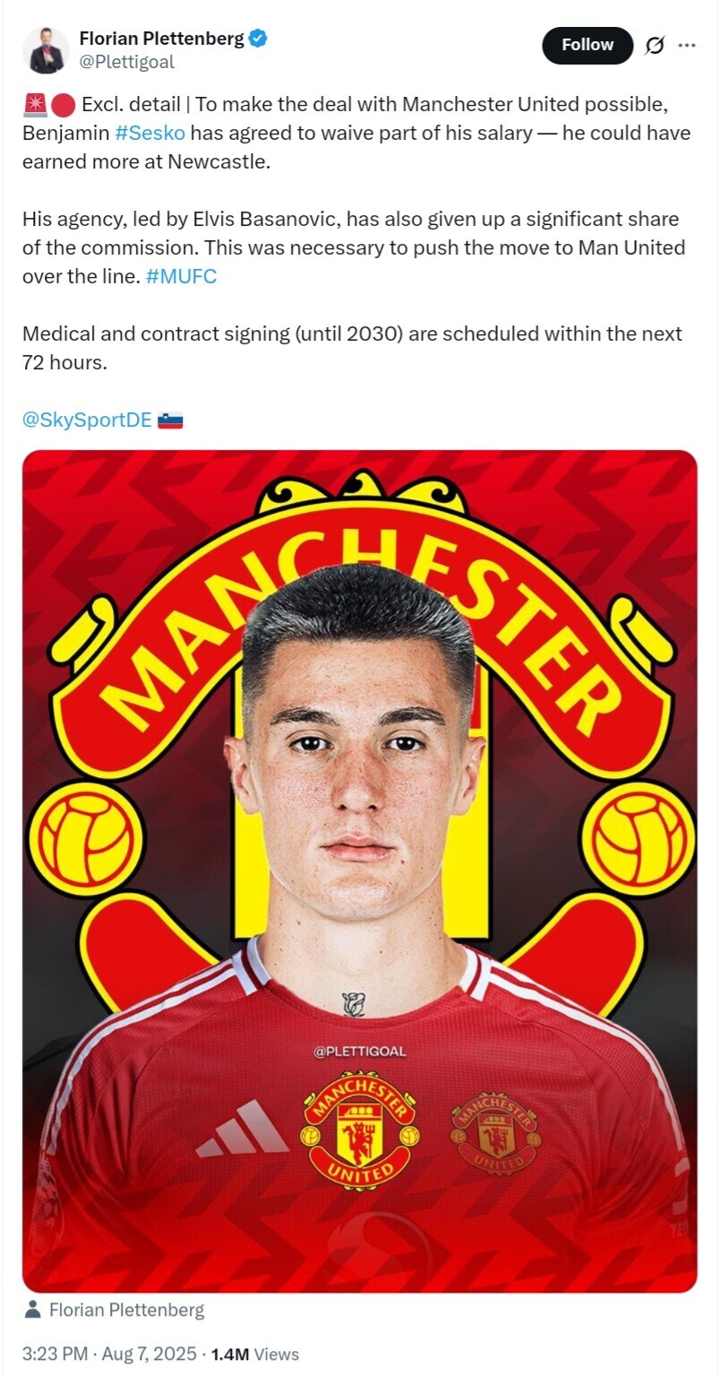
Task: Click the 3:23 PM · Aug 7, 2025 timestamp
Action: click(x=109, y=1354)
